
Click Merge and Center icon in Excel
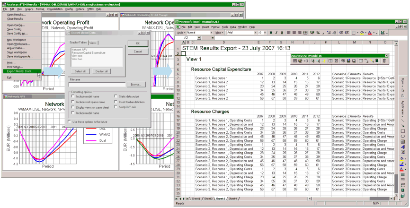point(305,33)
